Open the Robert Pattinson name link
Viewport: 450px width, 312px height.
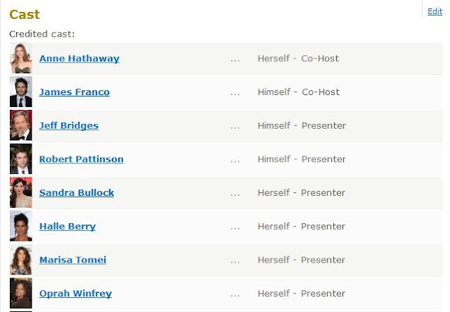point(82,159)
